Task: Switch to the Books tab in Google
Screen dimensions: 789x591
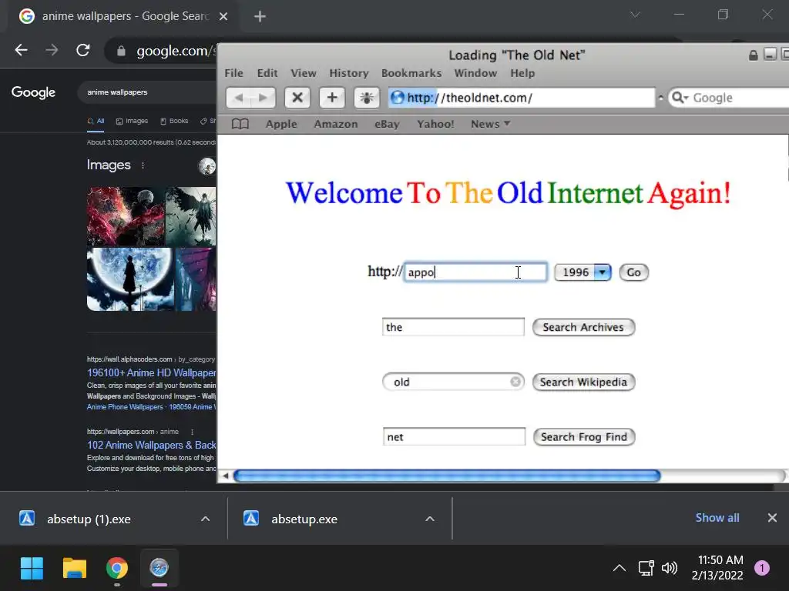Action: click(x=174, y=121)
